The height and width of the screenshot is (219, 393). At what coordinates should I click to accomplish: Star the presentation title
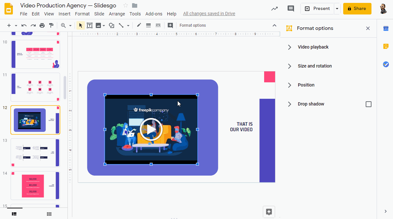click(126, 5)
